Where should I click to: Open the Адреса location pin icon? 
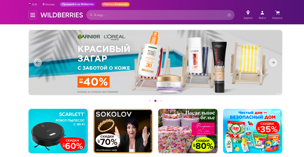tap(248, 13)
